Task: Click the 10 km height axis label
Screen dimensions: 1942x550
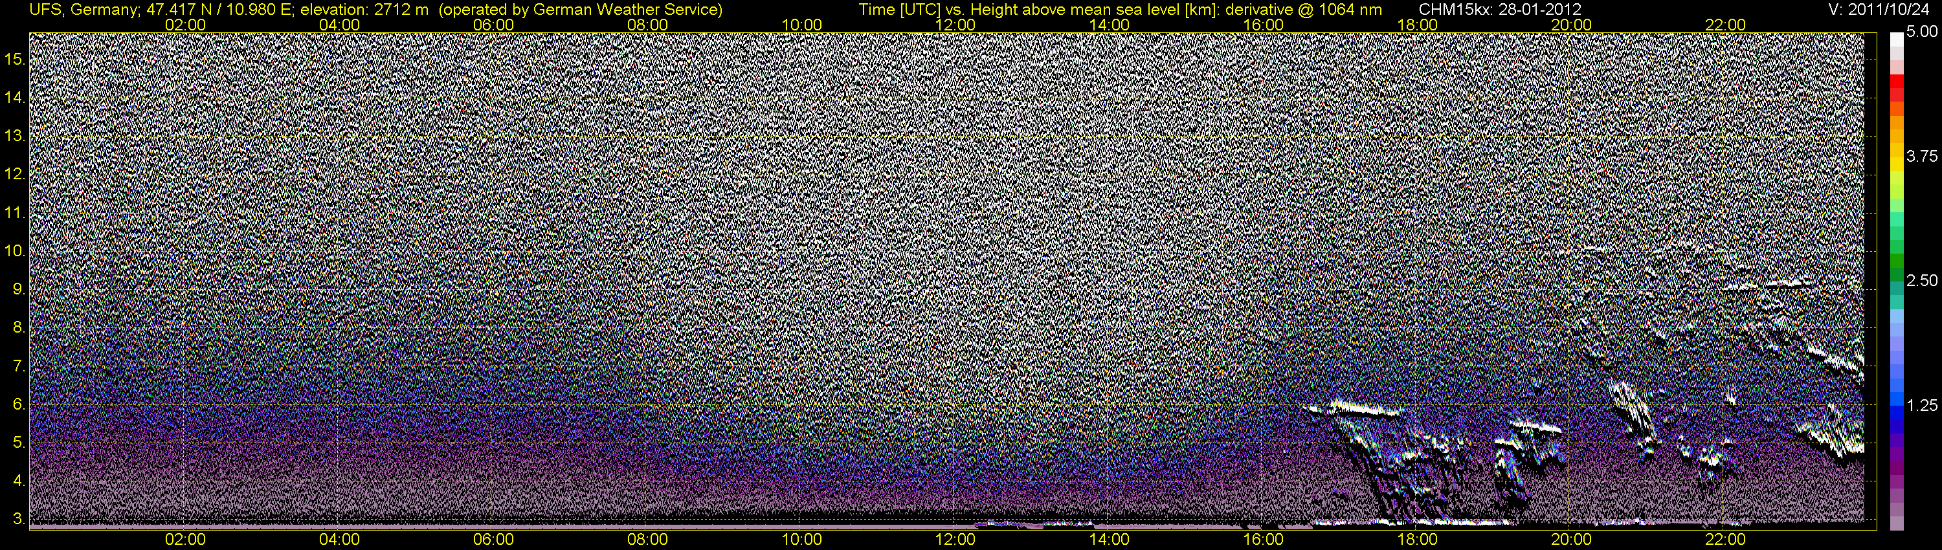Action: (15, 251)
